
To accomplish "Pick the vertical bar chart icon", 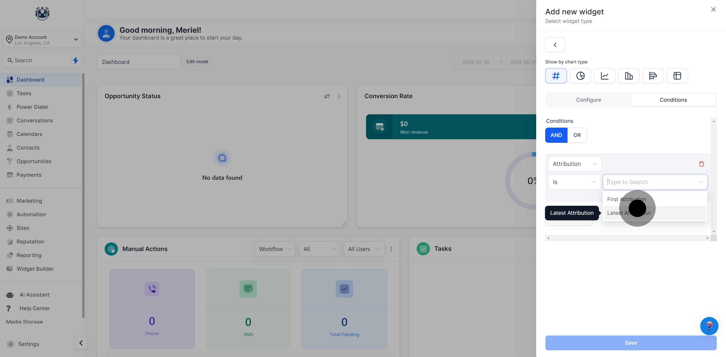I will (x=629, y=76).
